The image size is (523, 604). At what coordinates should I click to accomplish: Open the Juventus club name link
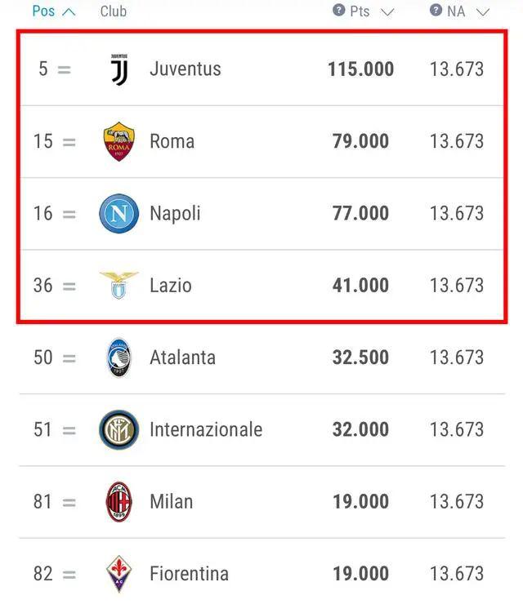click(186, 69)
